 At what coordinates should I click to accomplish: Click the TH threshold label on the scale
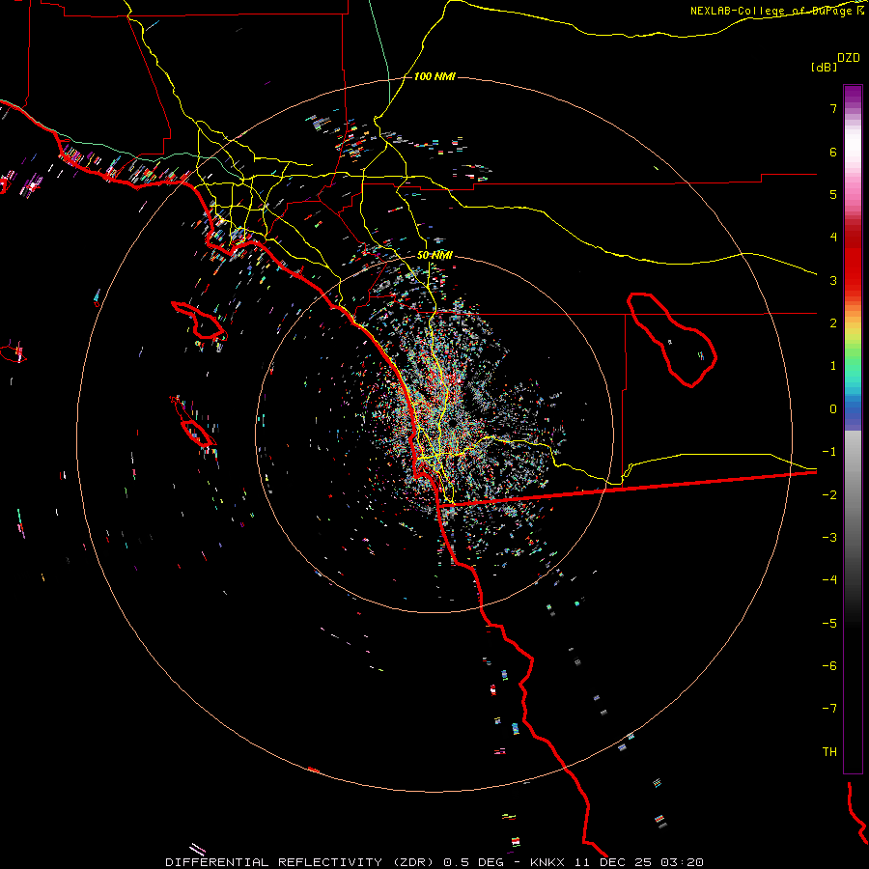829,752
